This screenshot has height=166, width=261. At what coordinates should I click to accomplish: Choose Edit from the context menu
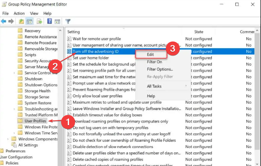pos(151,54)
